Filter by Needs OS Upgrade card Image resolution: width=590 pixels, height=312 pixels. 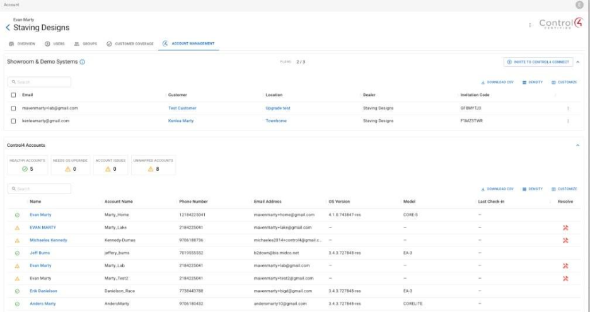71,165
